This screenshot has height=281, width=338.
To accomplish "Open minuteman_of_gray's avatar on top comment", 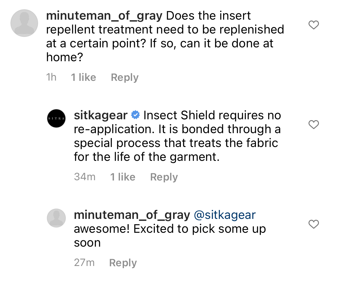I will click(x=24, y=23).
